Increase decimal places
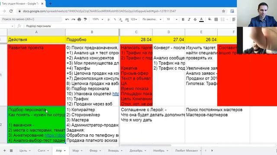The width and height of the screenshot is (277, 155). click(127, 19)
